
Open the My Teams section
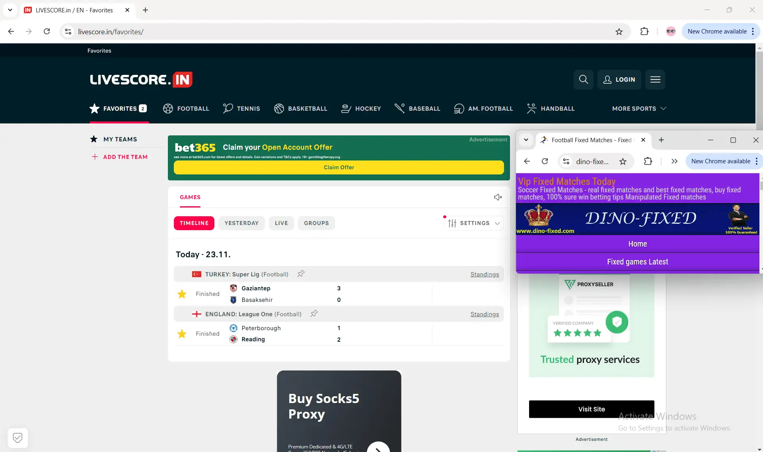coord(114,139)
